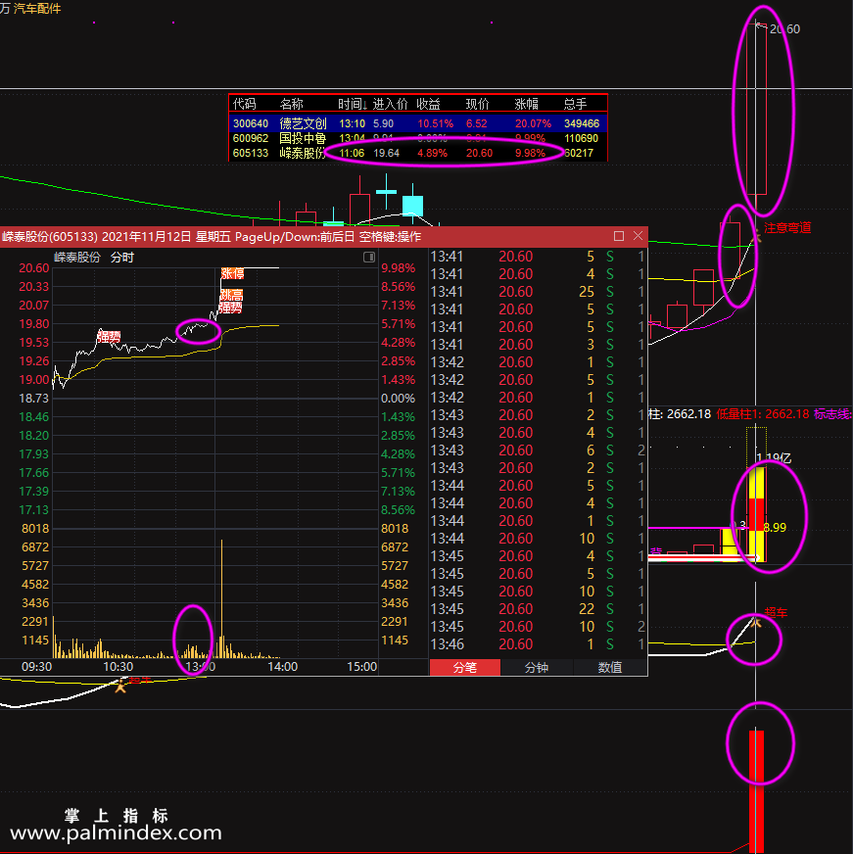Click the 低量柱1: 2662.18 indicator label
Viewport: 853px width, 854px height.
(x=763, y=414)
